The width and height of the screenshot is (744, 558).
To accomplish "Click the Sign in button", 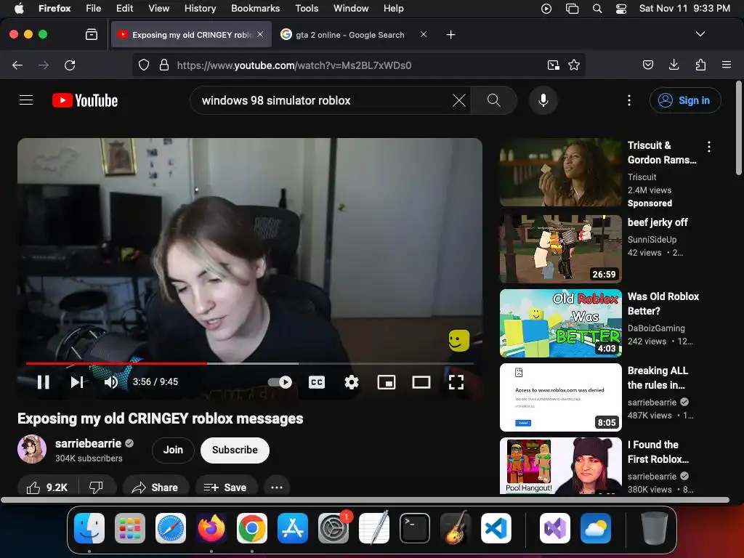I will click(x=685, y=100).
